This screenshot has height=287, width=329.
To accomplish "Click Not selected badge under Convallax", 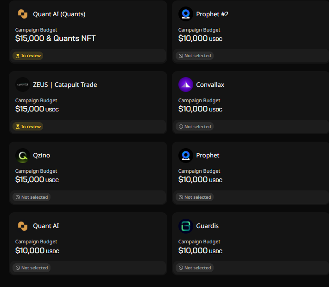I will click(x=195, y=127).
